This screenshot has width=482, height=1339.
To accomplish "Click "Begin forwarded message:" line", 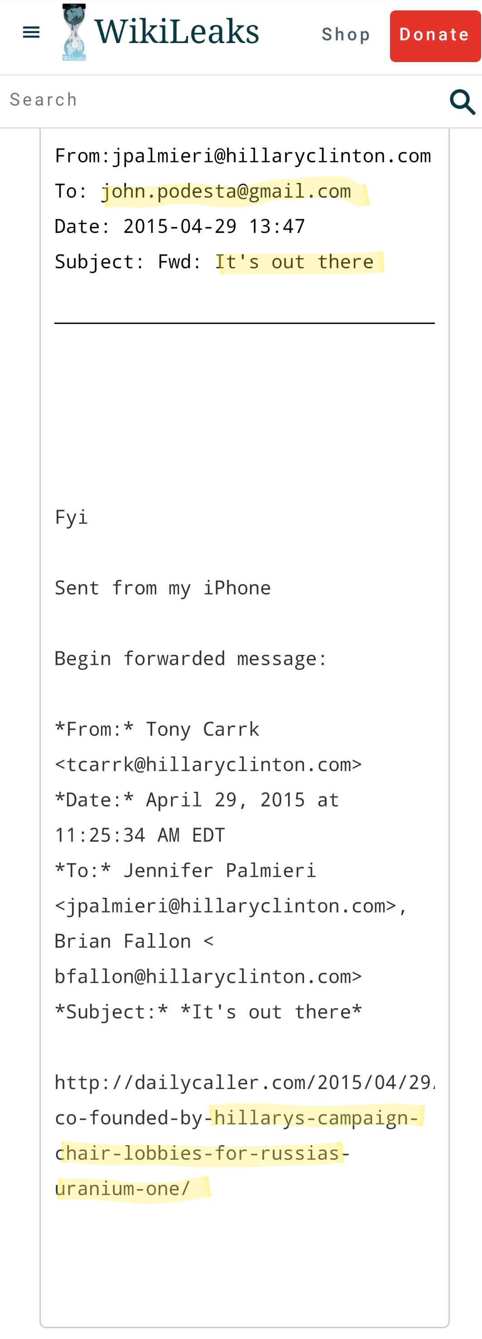I will [191, 659].
